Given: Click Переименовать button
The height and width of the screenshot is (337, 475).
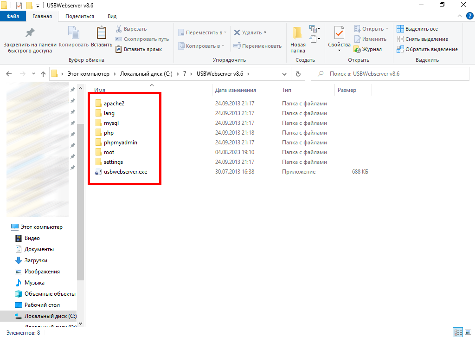Looking at the screenshot, I should click(x=257, y=46).
